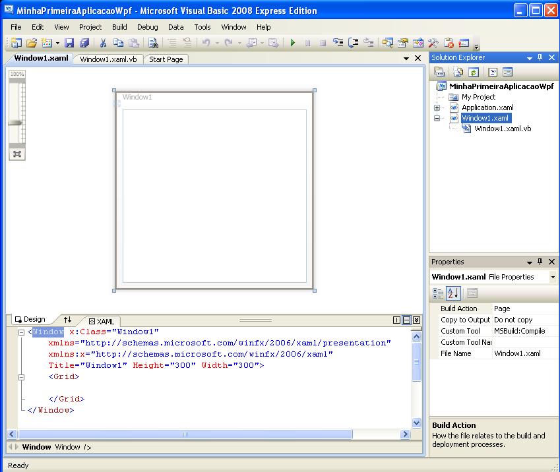Open the Error List toolbar icon
560x472 pixels.
click(x=449, y=43)
